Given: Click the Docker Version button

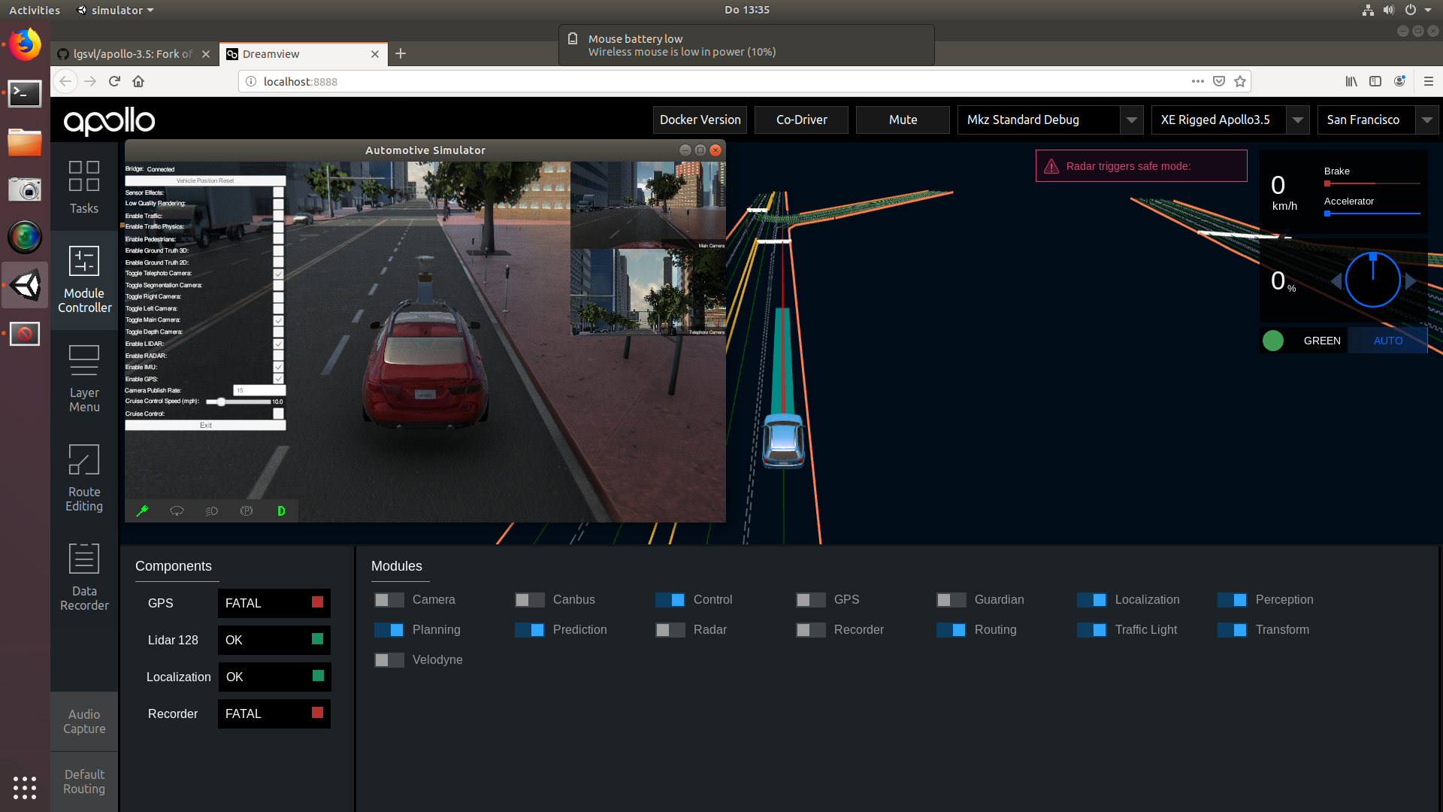Looking at the screenshot, I should (x=700, y=120).
